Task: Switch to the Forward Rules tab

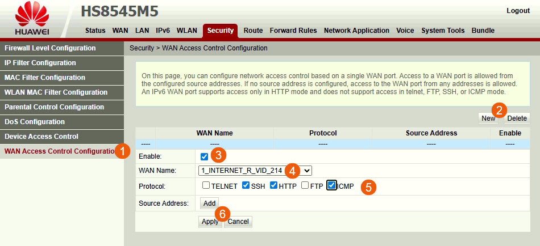Action: [293, 31]
